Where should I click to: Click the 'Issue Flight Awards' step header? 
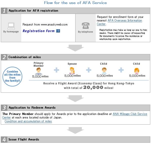click(x=75, y=139)
